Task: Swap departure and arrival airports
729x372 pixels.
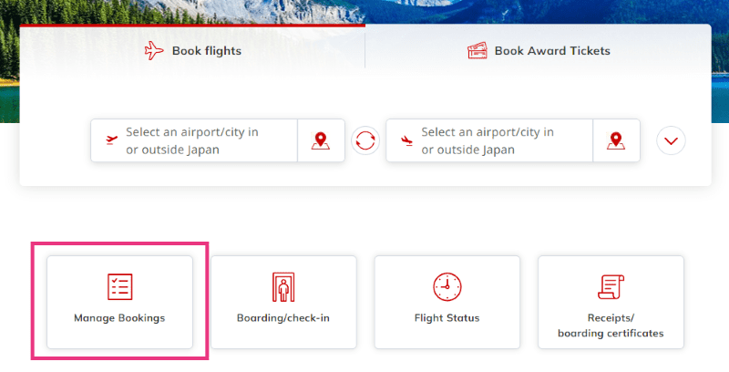Action: click(x=365, y=140)
